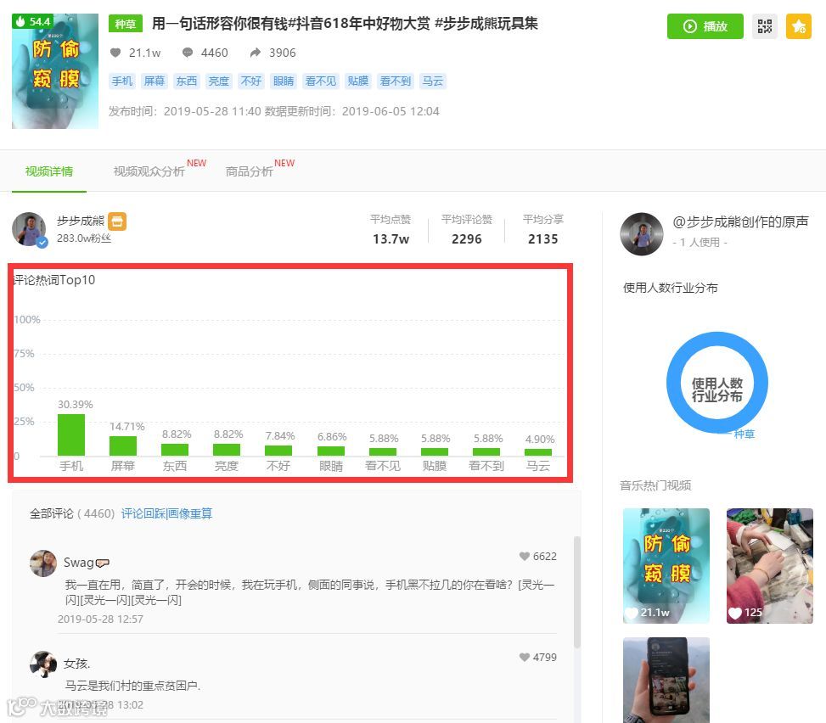Switch to the 商品分析 tab
The width and height of the screenshot is (826, 723).
click(250, 171)
